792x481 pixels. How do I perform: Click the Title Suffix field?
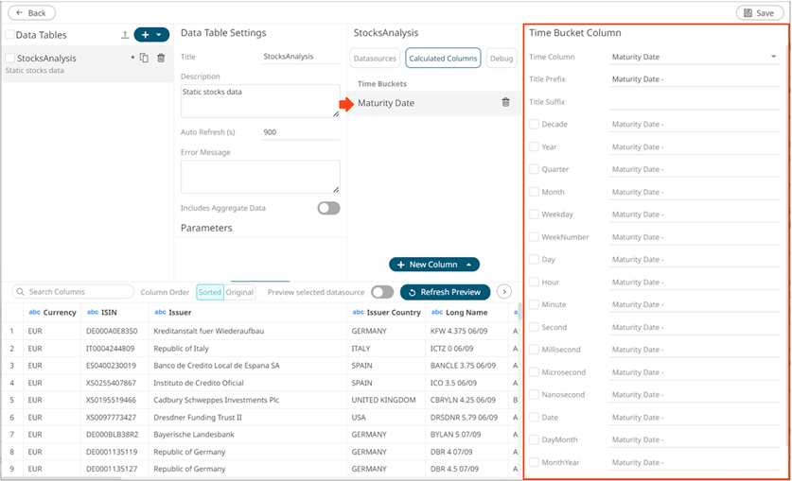[695, 102]
